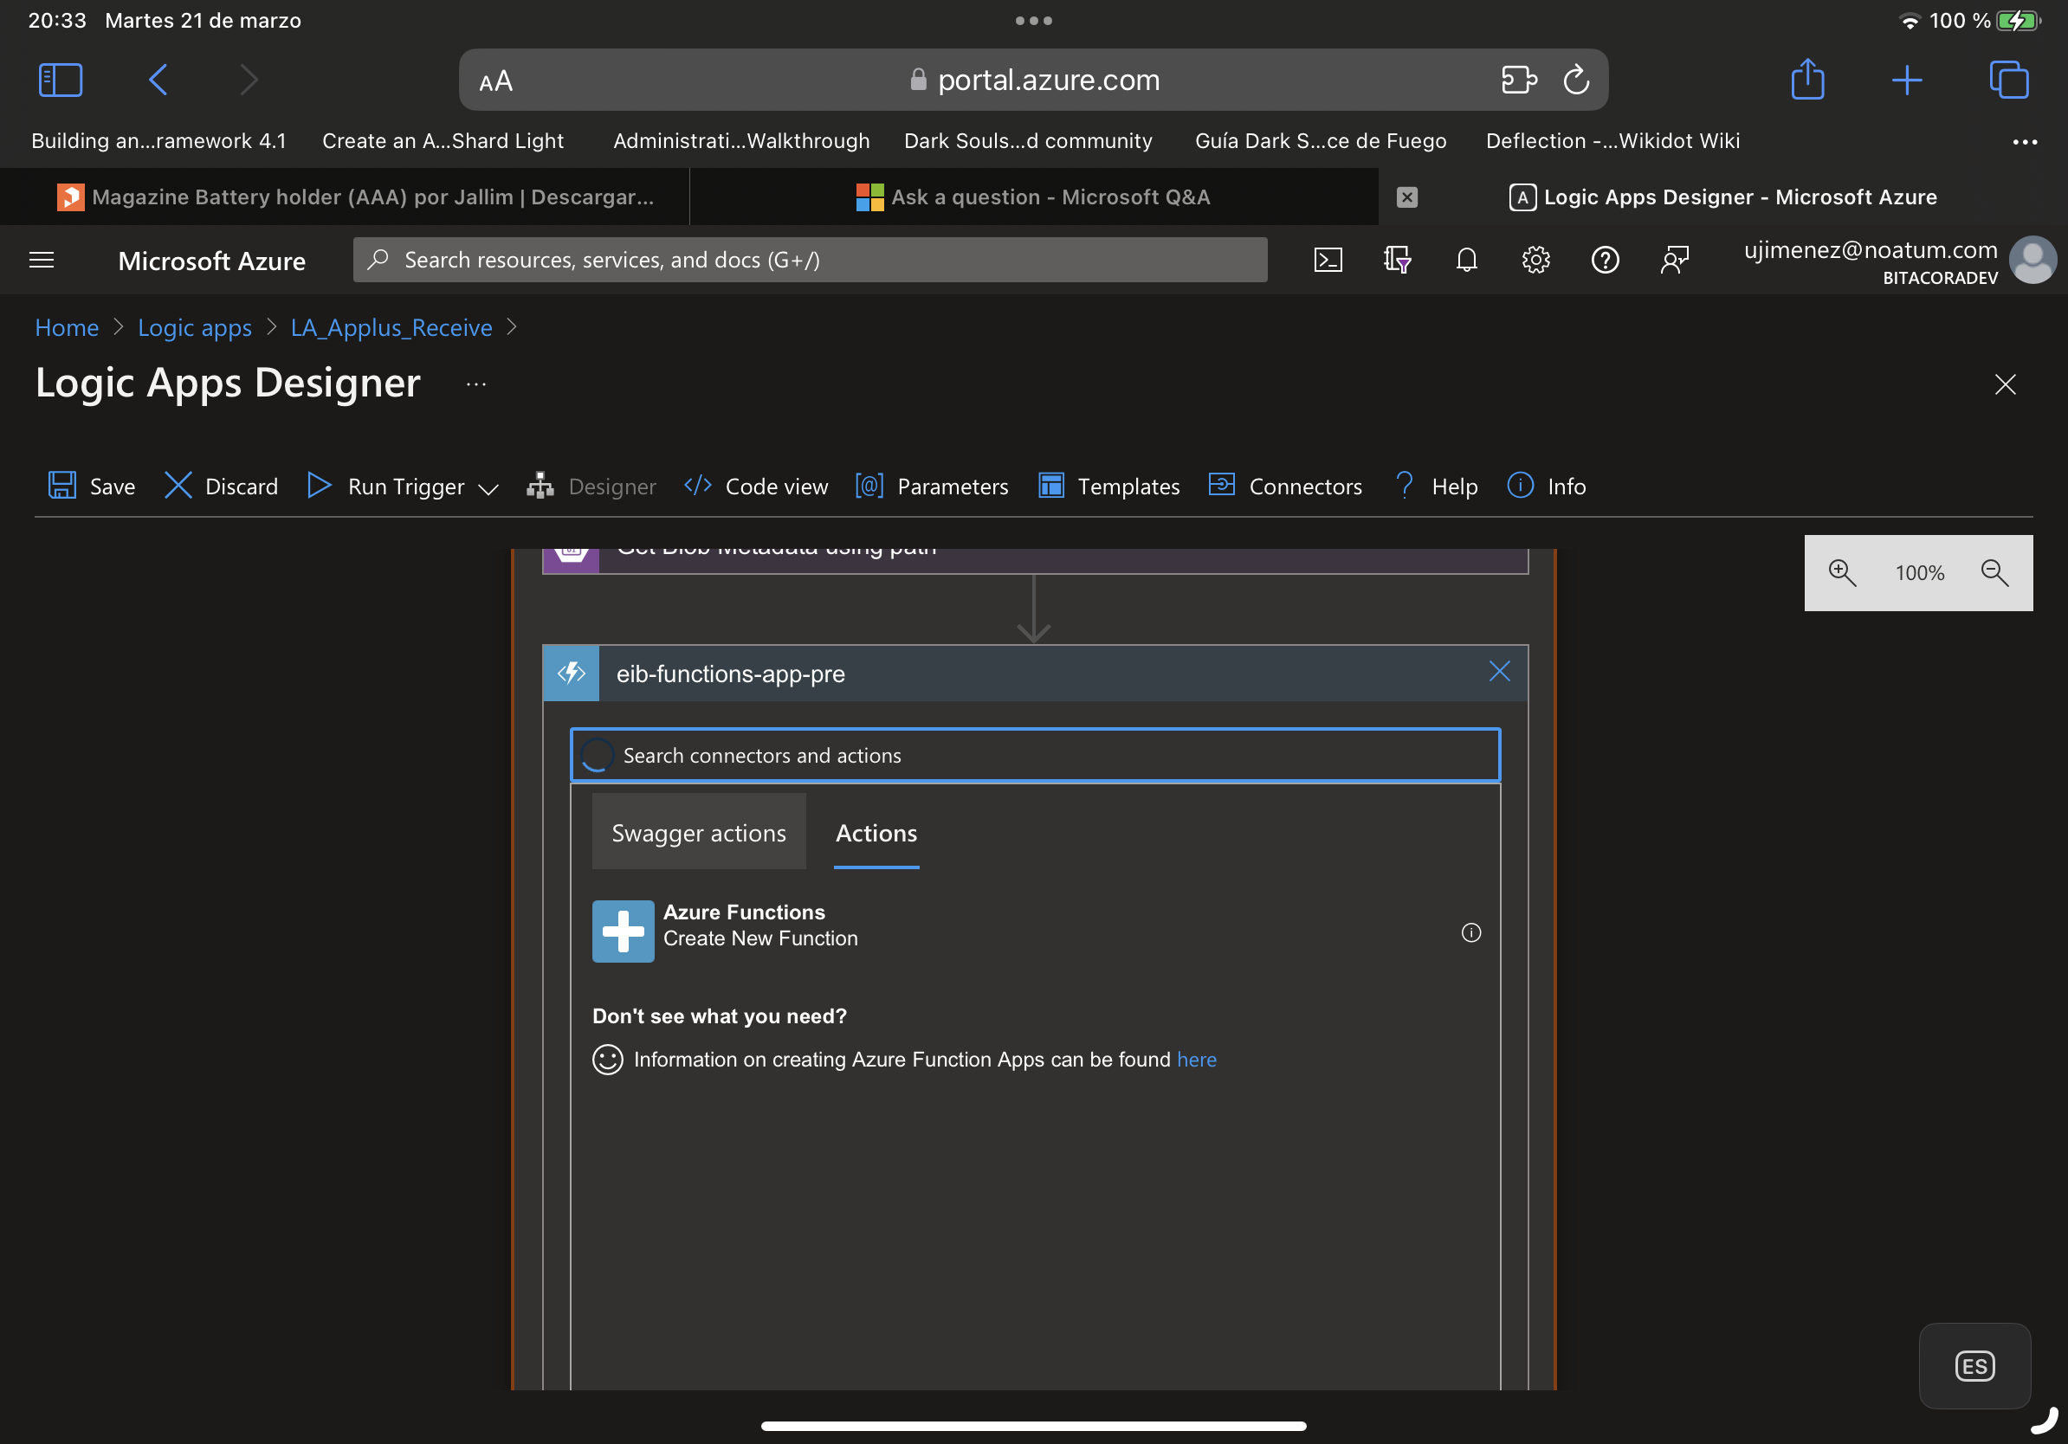Screen dimensions: 2068x1444
Task: Focus Azure search resources box
Action: coord(810,261)
